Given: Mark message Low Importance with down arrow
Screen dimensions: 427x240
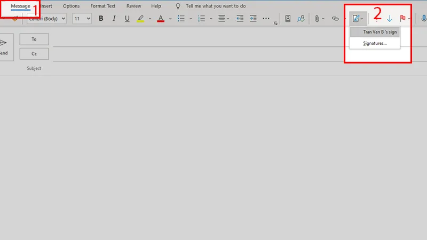Looking at the screenshot, I should [x=390, y=19].
